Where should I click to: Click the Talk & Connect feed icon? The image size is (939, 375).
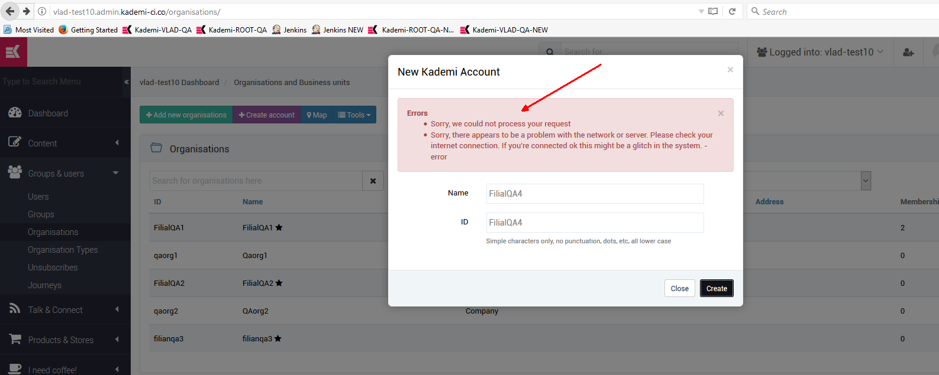tap(15, 309)
